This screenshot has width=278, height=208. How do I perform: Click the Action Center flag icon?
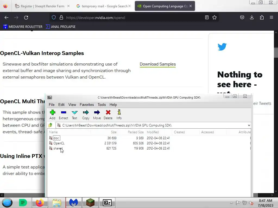tap(238, 203)
